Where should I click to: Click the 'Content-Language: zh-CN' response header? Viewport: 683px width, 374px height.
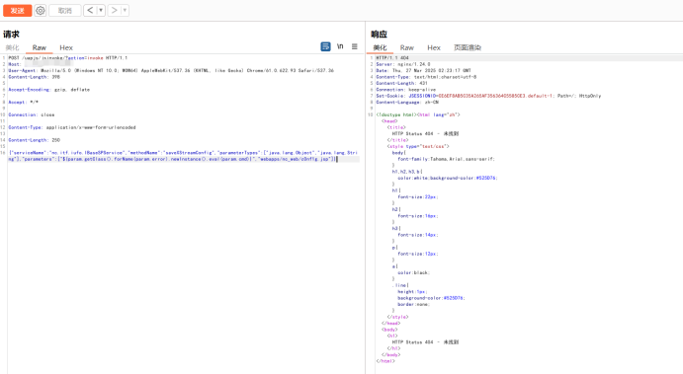(407, 103)
